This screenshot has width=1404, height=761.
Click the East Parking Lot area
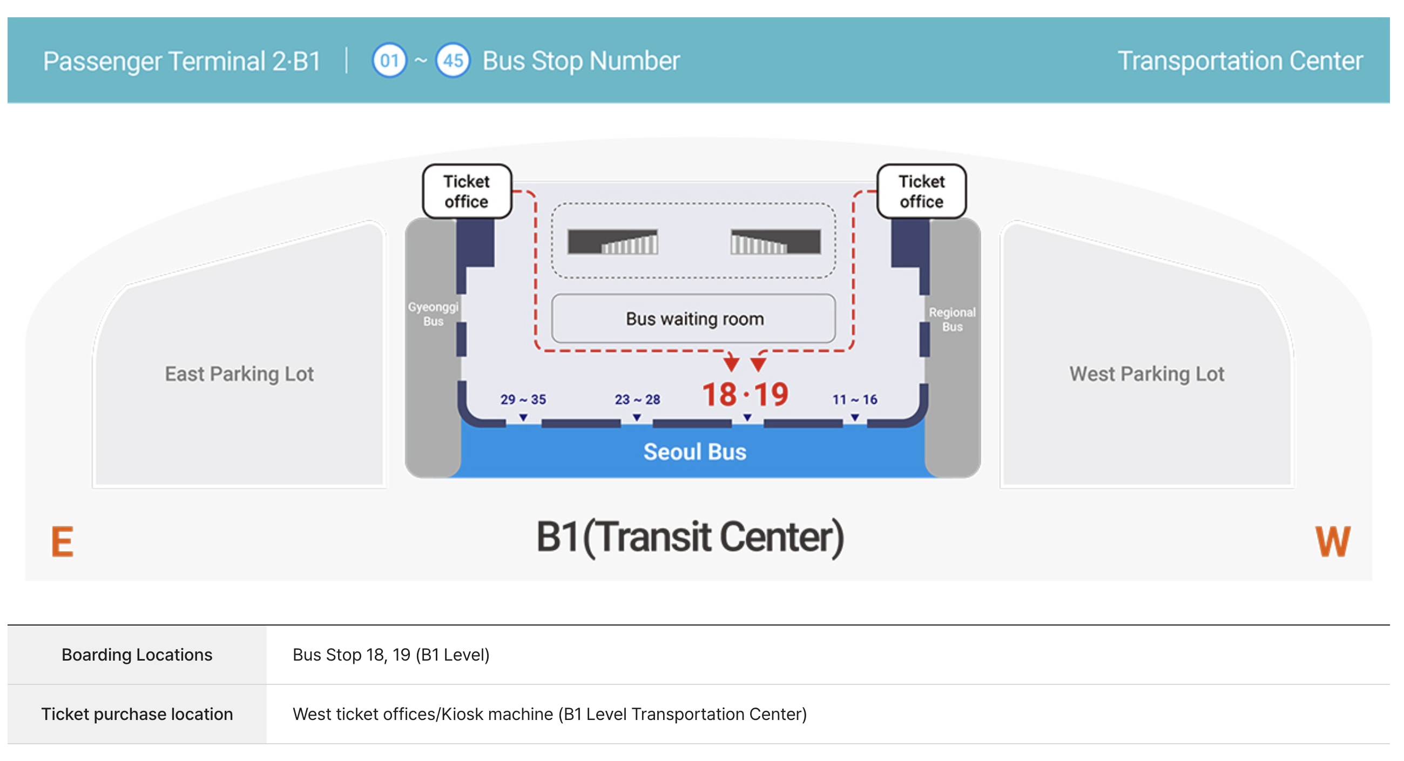(x=239, y=373)
